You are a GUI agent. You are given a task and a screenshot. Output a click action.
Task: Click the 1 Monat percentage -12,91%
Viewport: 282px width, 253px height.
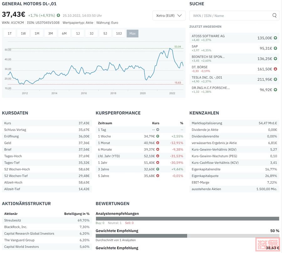pyautogui.click(x=177, y=143)
